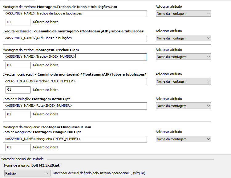Image resolution: width=231 pixels, height=178 pixels.
Task: Expand attribute dropdown for Executar localização
Action: (183, 81)
